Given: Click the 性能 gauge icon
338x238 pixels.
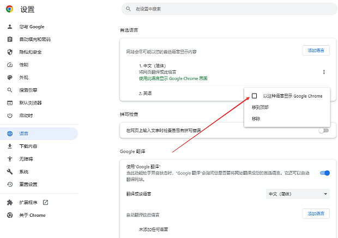Looking at the screenshot, I should 10,65.
